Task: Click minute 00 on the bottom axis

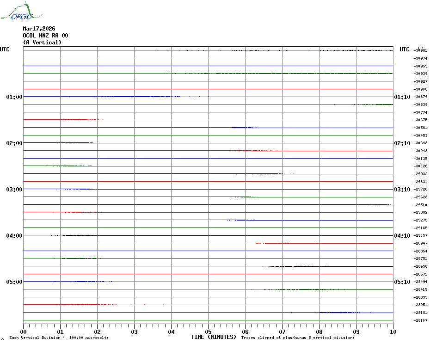Action: [x=24, y=332]
